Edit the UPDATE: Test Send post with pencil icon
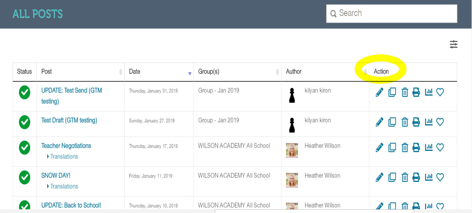The image size is (472, 213). (379, 92)
